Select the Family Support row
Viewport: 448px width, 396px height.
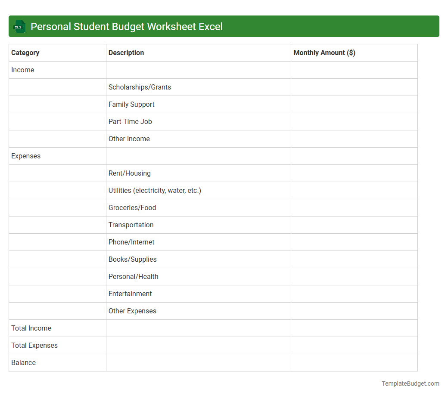131,104
